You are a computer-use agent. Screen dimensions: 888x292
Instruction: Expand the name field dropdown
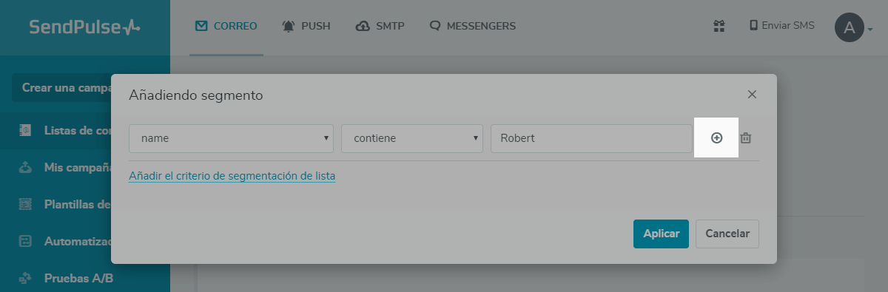coord(231,138)
